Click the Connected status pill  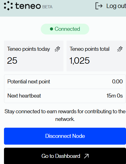(65, 29)
